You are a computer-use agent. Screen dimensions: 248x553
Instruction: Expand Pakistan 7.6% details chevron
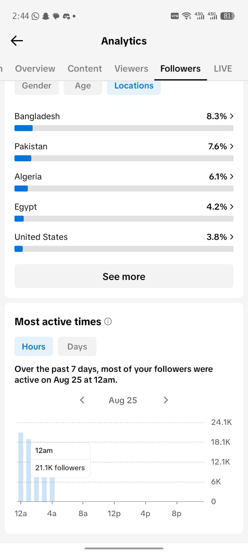[232, 146]
